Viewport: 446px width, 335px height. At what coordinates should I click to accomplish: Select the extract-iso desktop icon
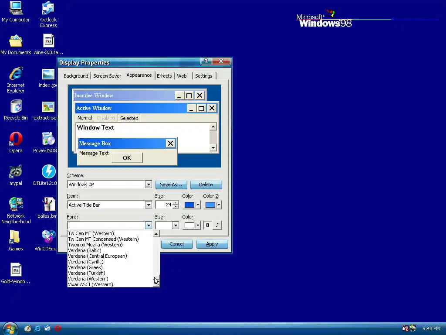point(45,111)
